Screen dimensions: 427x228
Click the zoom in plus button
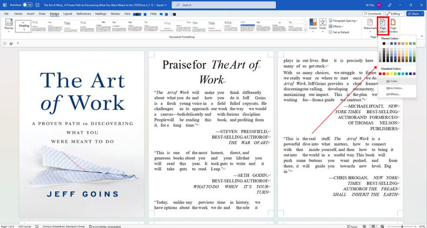pos(415,226)
